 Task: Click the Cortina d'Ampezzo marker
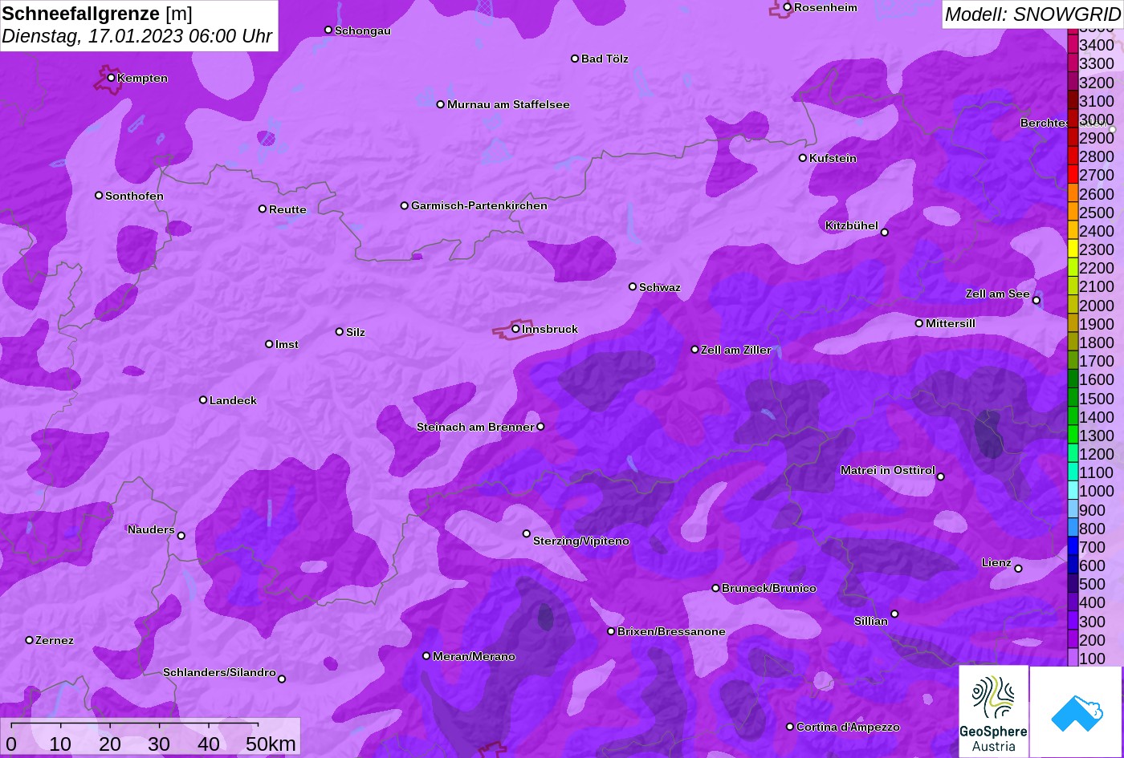(790, 727)
